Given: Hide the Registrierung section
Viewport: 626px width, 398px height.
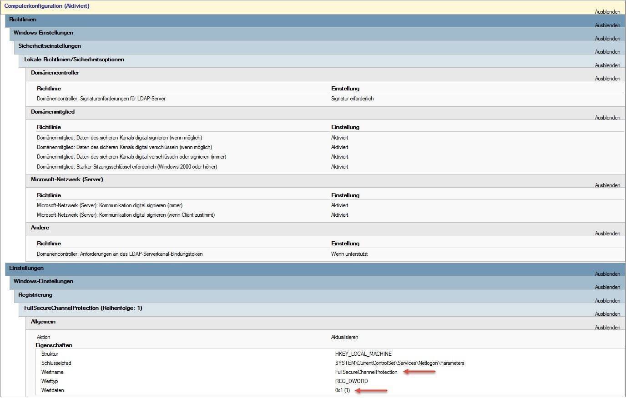Looking at the screenshot, I should [607, 301].
